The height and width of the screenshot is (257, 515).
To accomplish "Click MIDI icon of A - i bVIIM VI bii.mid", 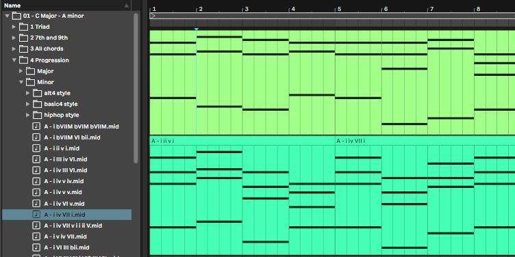I will (36, 137).
